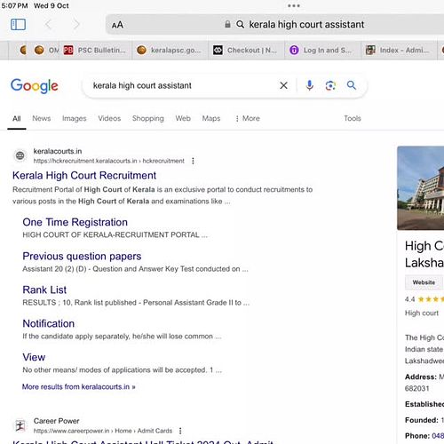
Task: Clear the Google search query
Action: pyautogui.click(x=283, y=85)
